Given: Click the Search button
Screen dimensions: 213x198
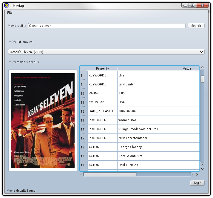Looking at the screenshot, I should [x=196, y=26].
